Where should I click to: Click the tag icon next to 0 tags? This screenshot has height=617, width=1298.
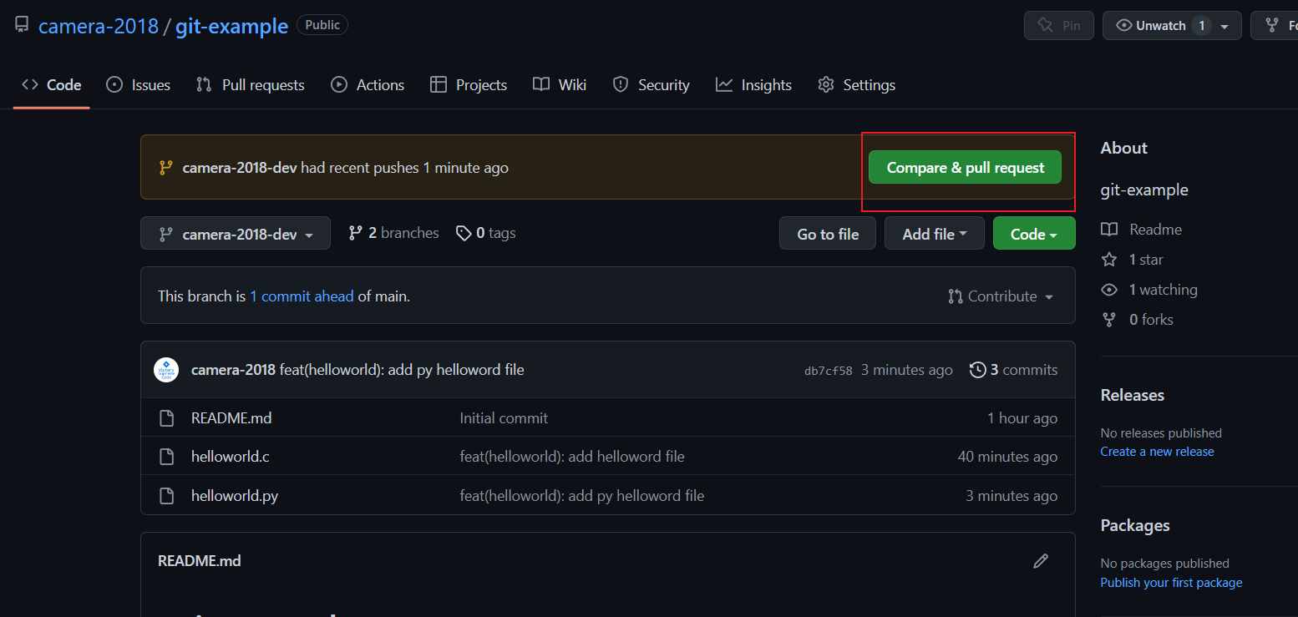[x=464, y=234]
